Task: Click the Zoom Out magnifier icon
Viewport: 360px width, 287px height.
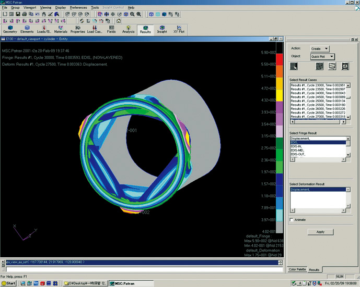Action: (132, 14)
